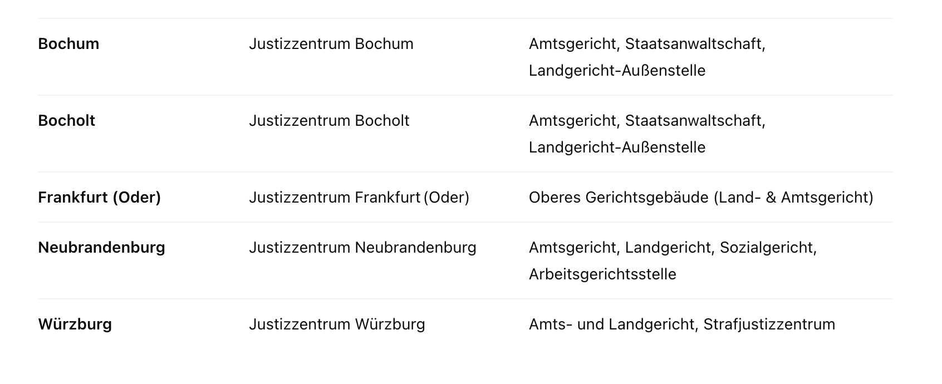Click Bocholt's Amtsgericht, Staatsanwaltschaft text line

(647, 121)
